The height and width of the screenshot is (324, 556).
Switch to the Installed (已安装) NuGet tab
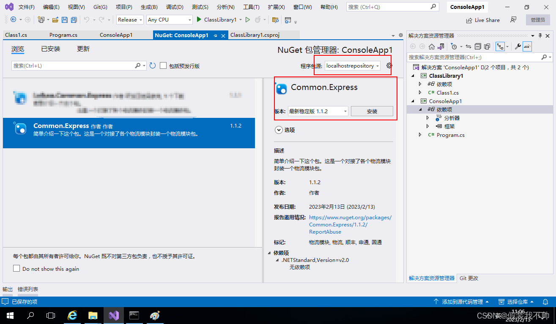click(x=51, y=49)
